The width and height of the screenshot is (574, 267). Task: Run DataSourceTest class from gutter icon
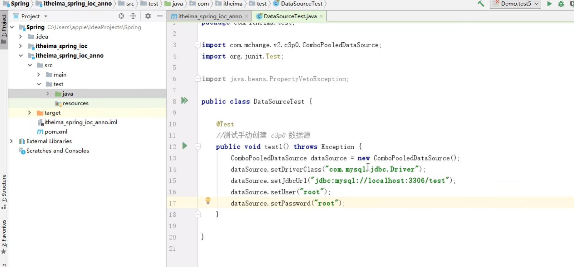pyautogui.click(x=184, y=101)
